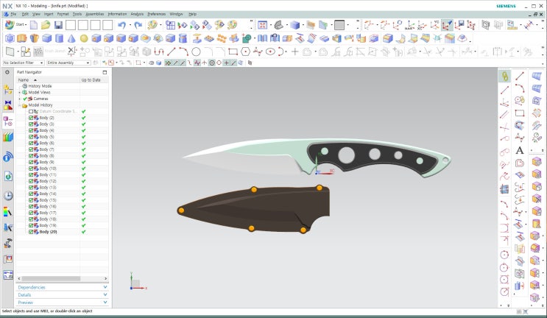Click the Open folder icon
The height and width of the screenshot is (318, 547).
coord(46,25)
